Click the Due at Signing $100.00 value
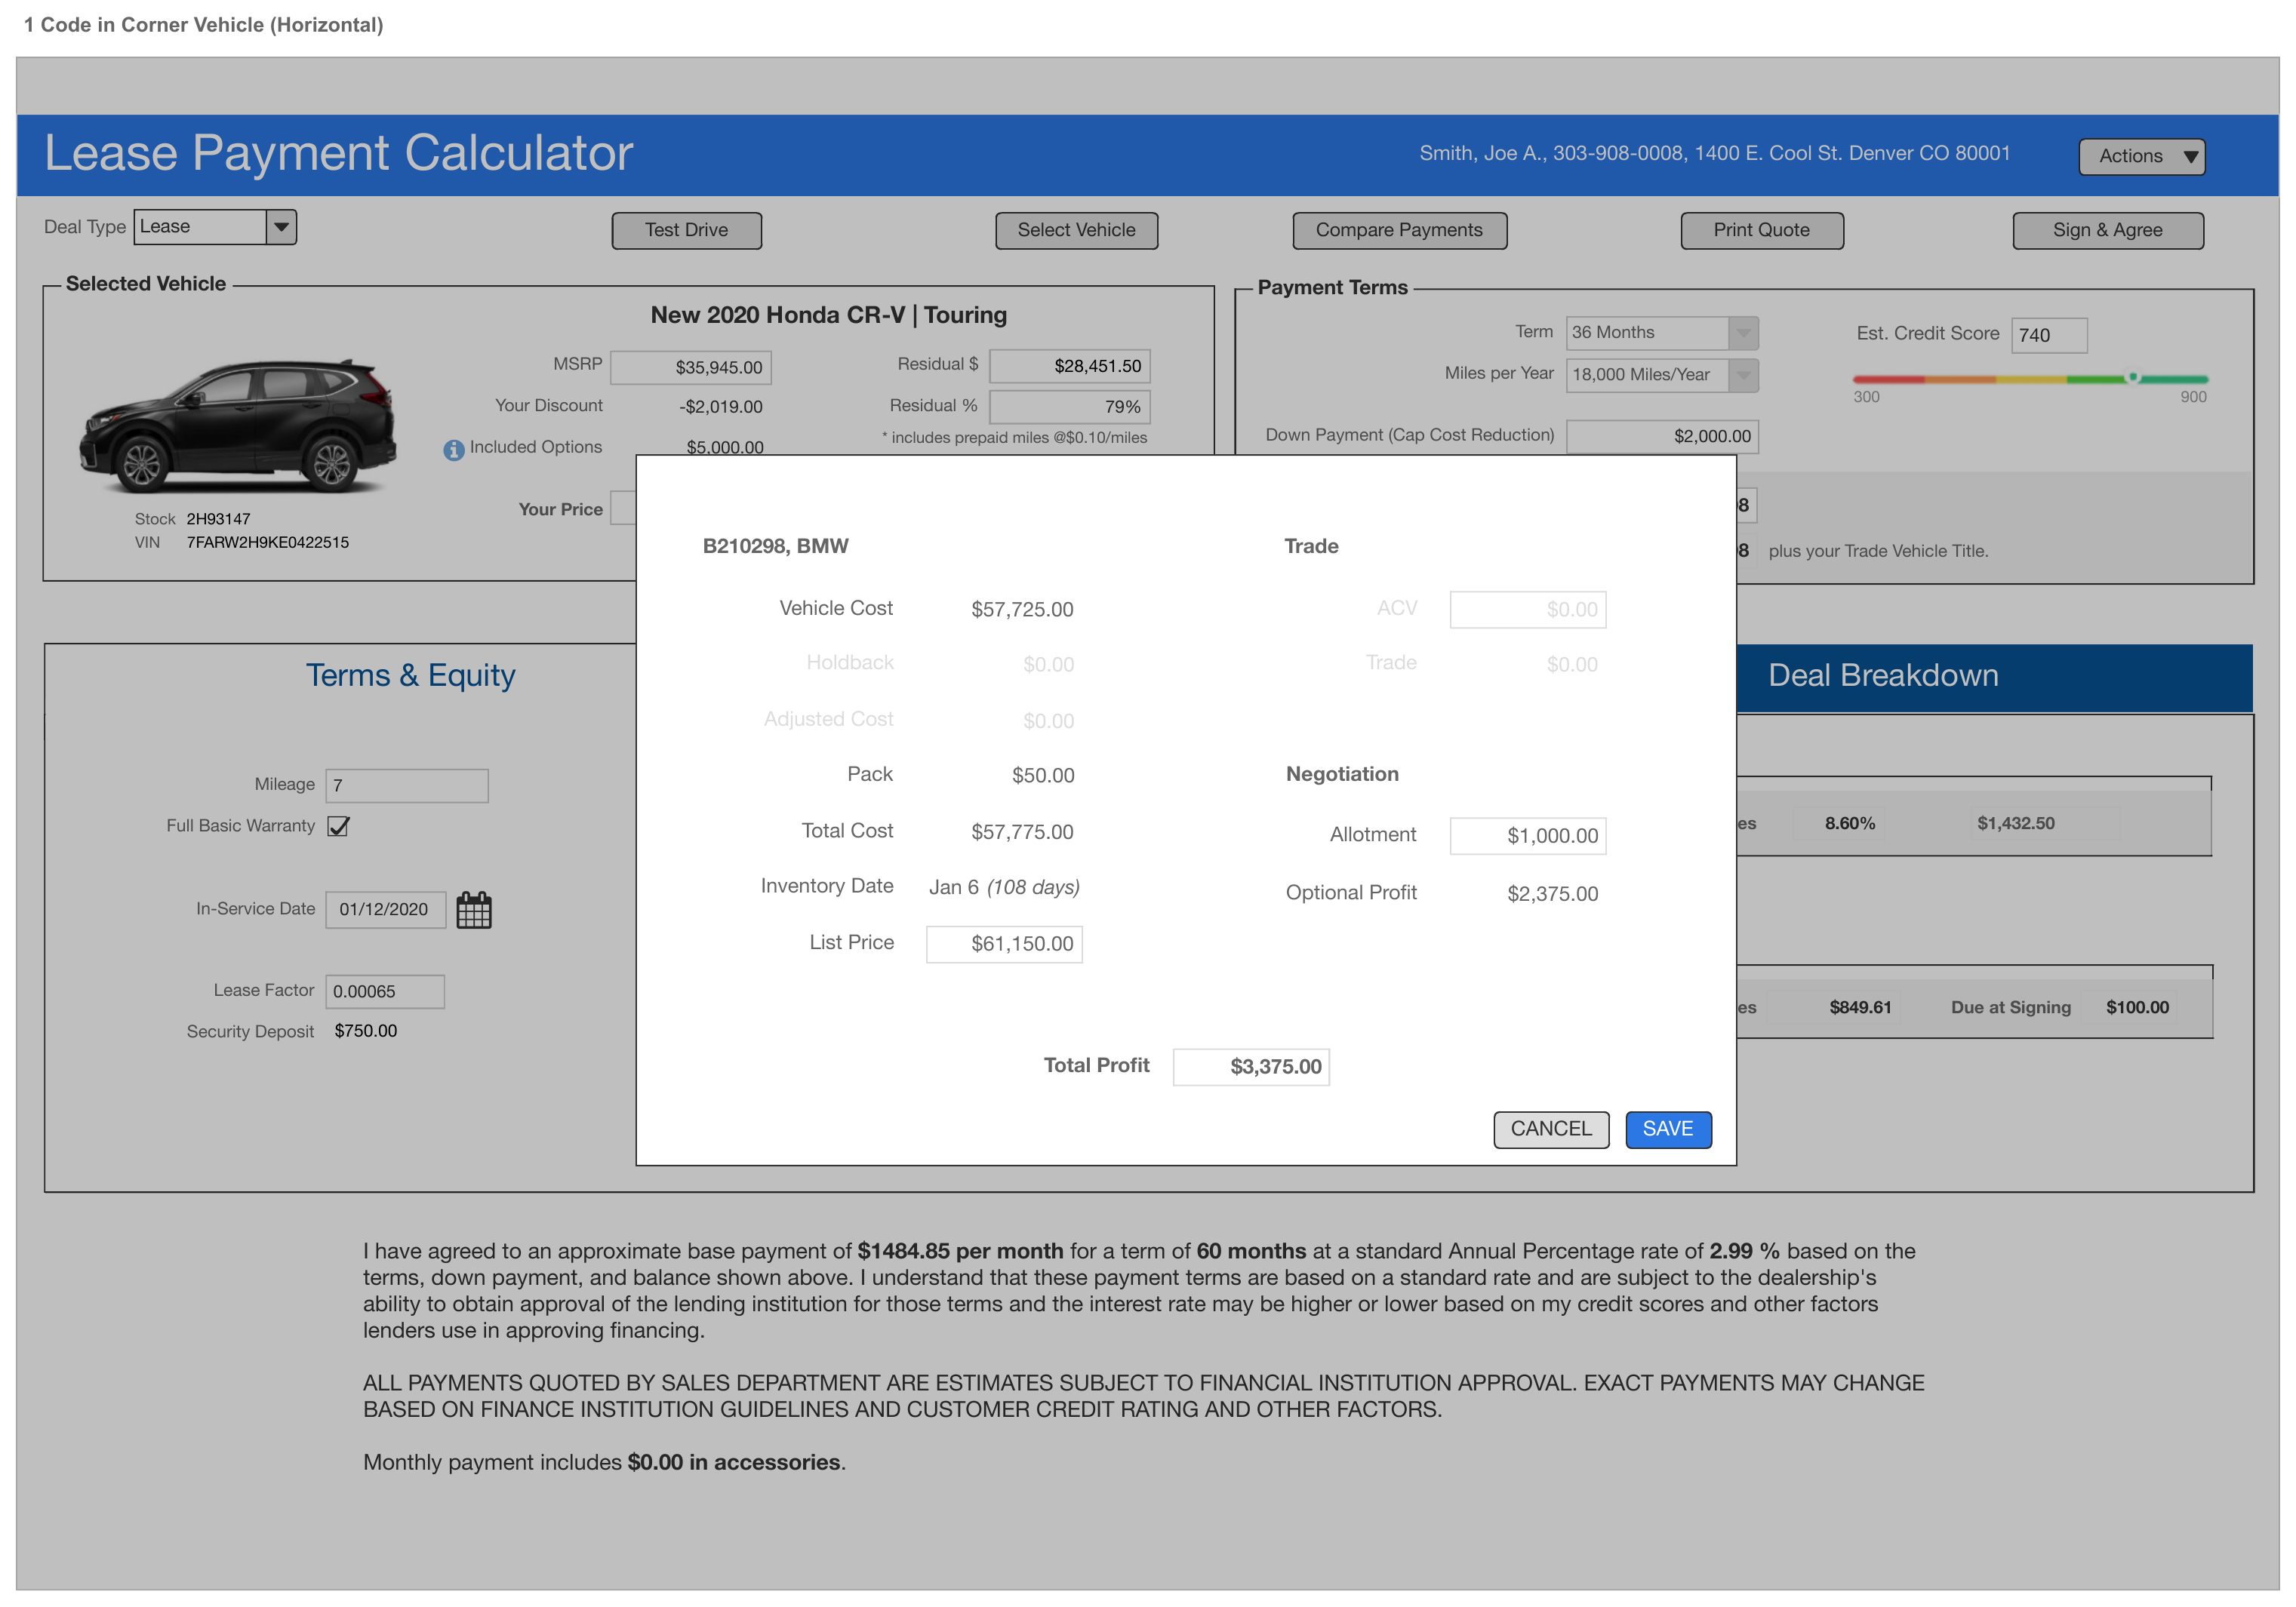 coord(2137,1007)
